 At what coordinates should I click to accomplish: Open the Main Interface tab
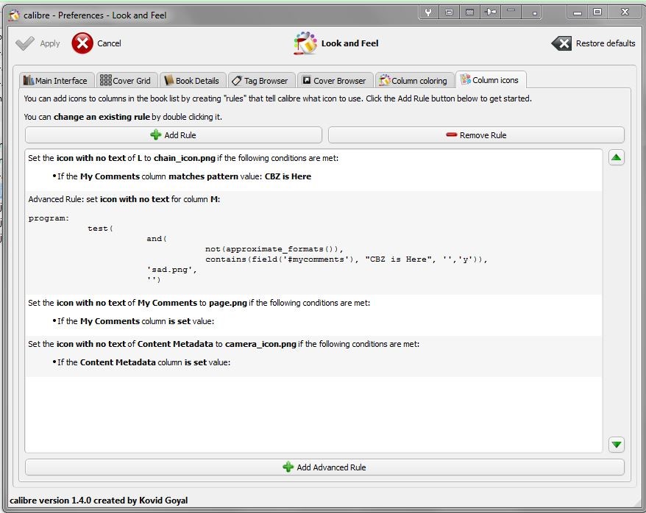56,80
